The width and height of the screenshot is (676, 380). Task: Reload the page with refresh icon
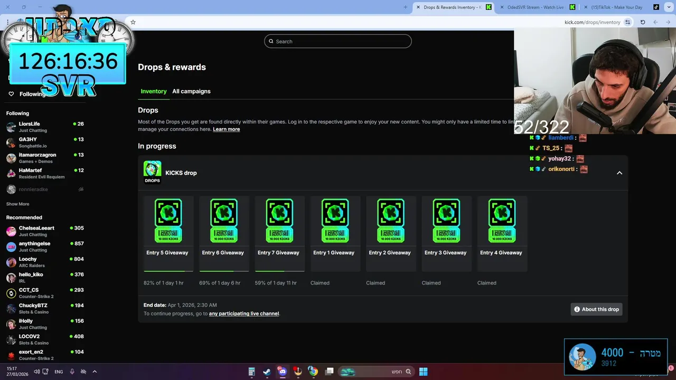pos(643,22)
